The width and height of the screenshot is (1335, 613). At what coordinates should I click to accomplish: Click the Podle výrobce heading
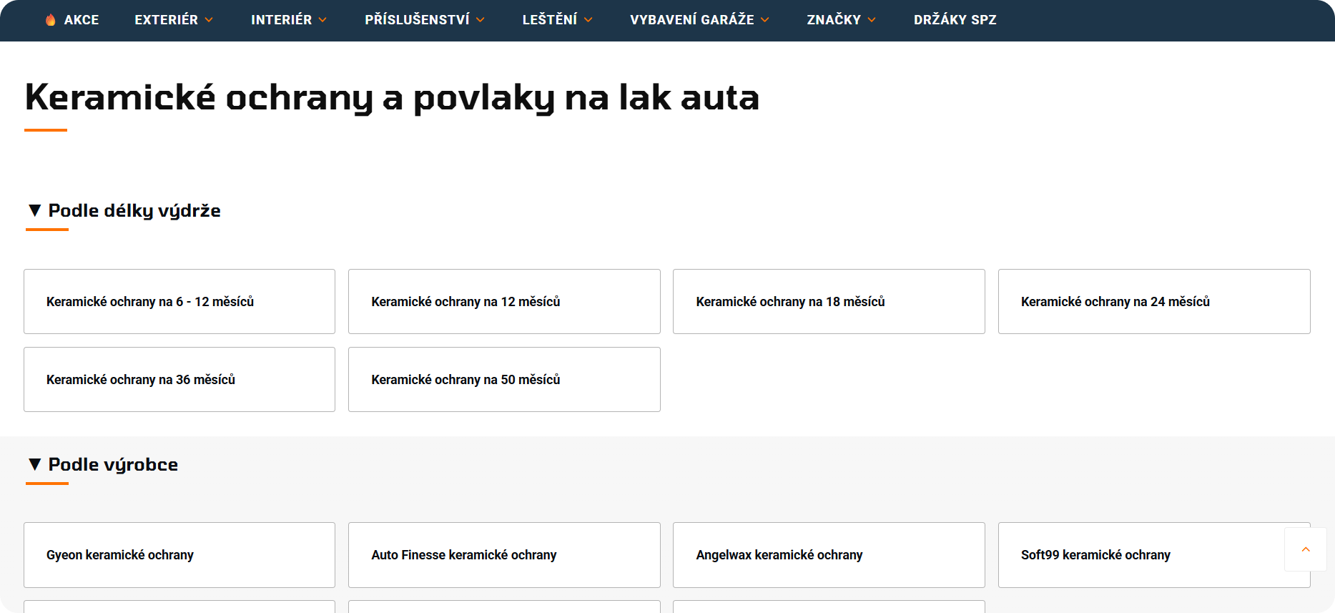click(x=113, y=464)
